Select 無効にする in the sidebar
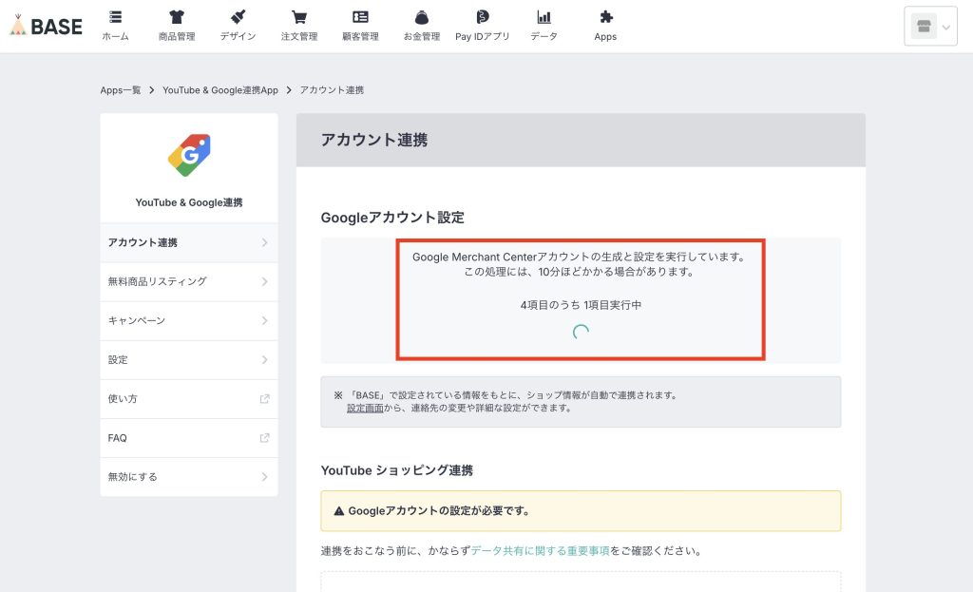This screenshot has height=592, width=973. point(189,477)
